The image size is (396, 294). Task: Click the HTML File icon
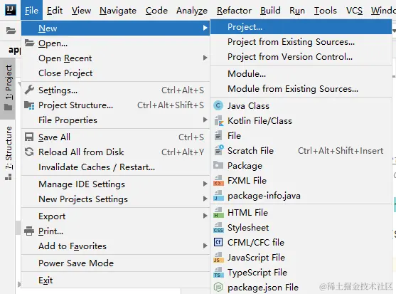click(x=218, y=213)
